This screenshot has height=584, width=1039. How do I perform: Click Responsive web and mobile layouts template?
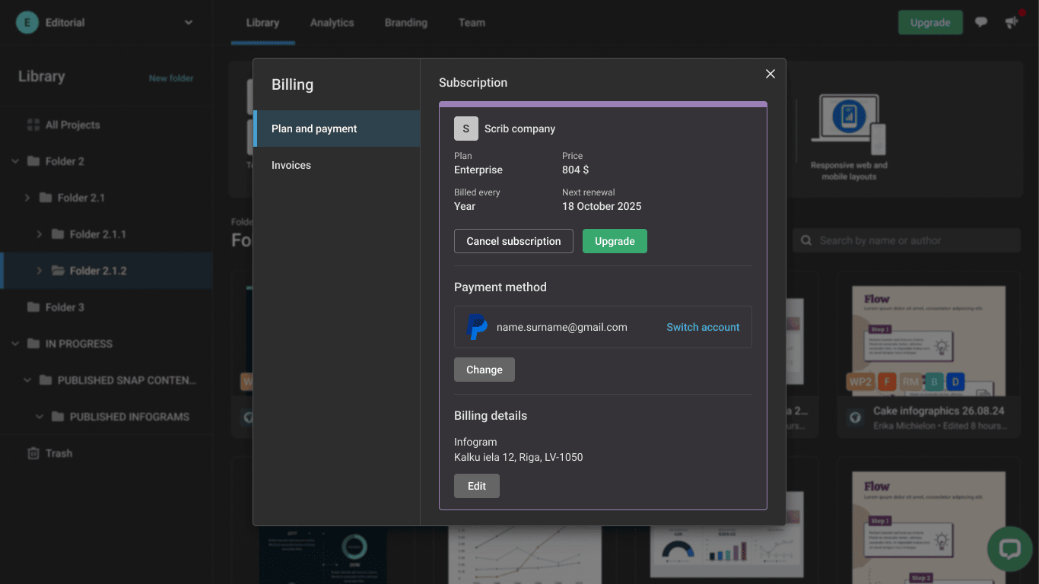tap(849, 137)
